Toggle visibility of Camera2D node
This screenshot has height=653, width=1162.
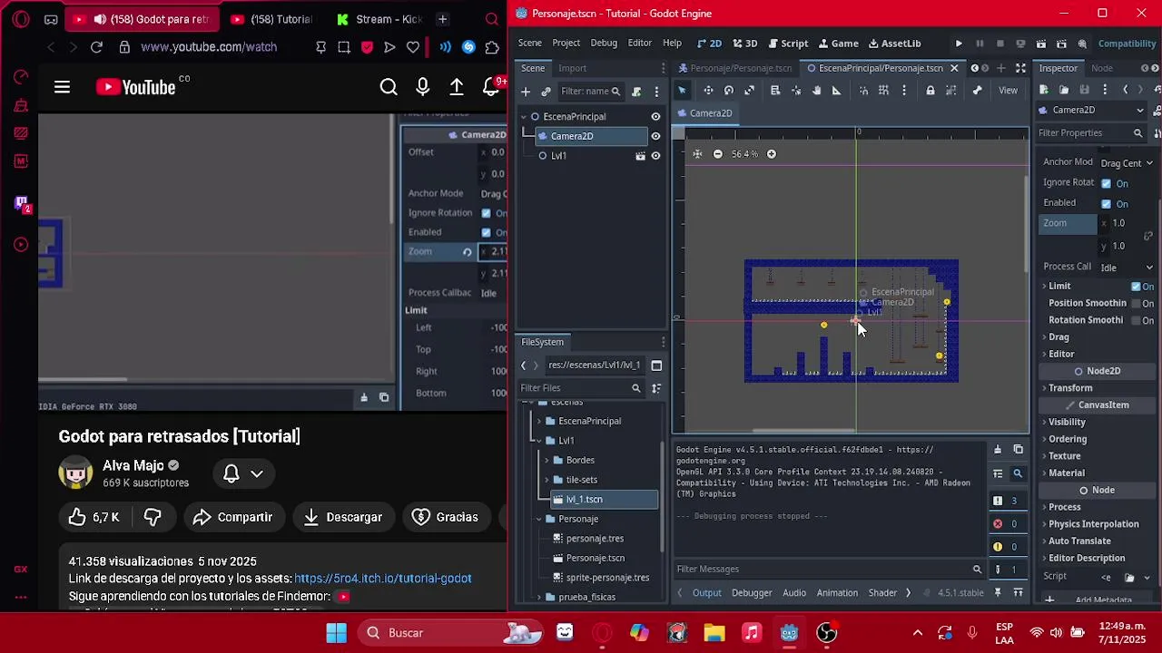point(655,136)
